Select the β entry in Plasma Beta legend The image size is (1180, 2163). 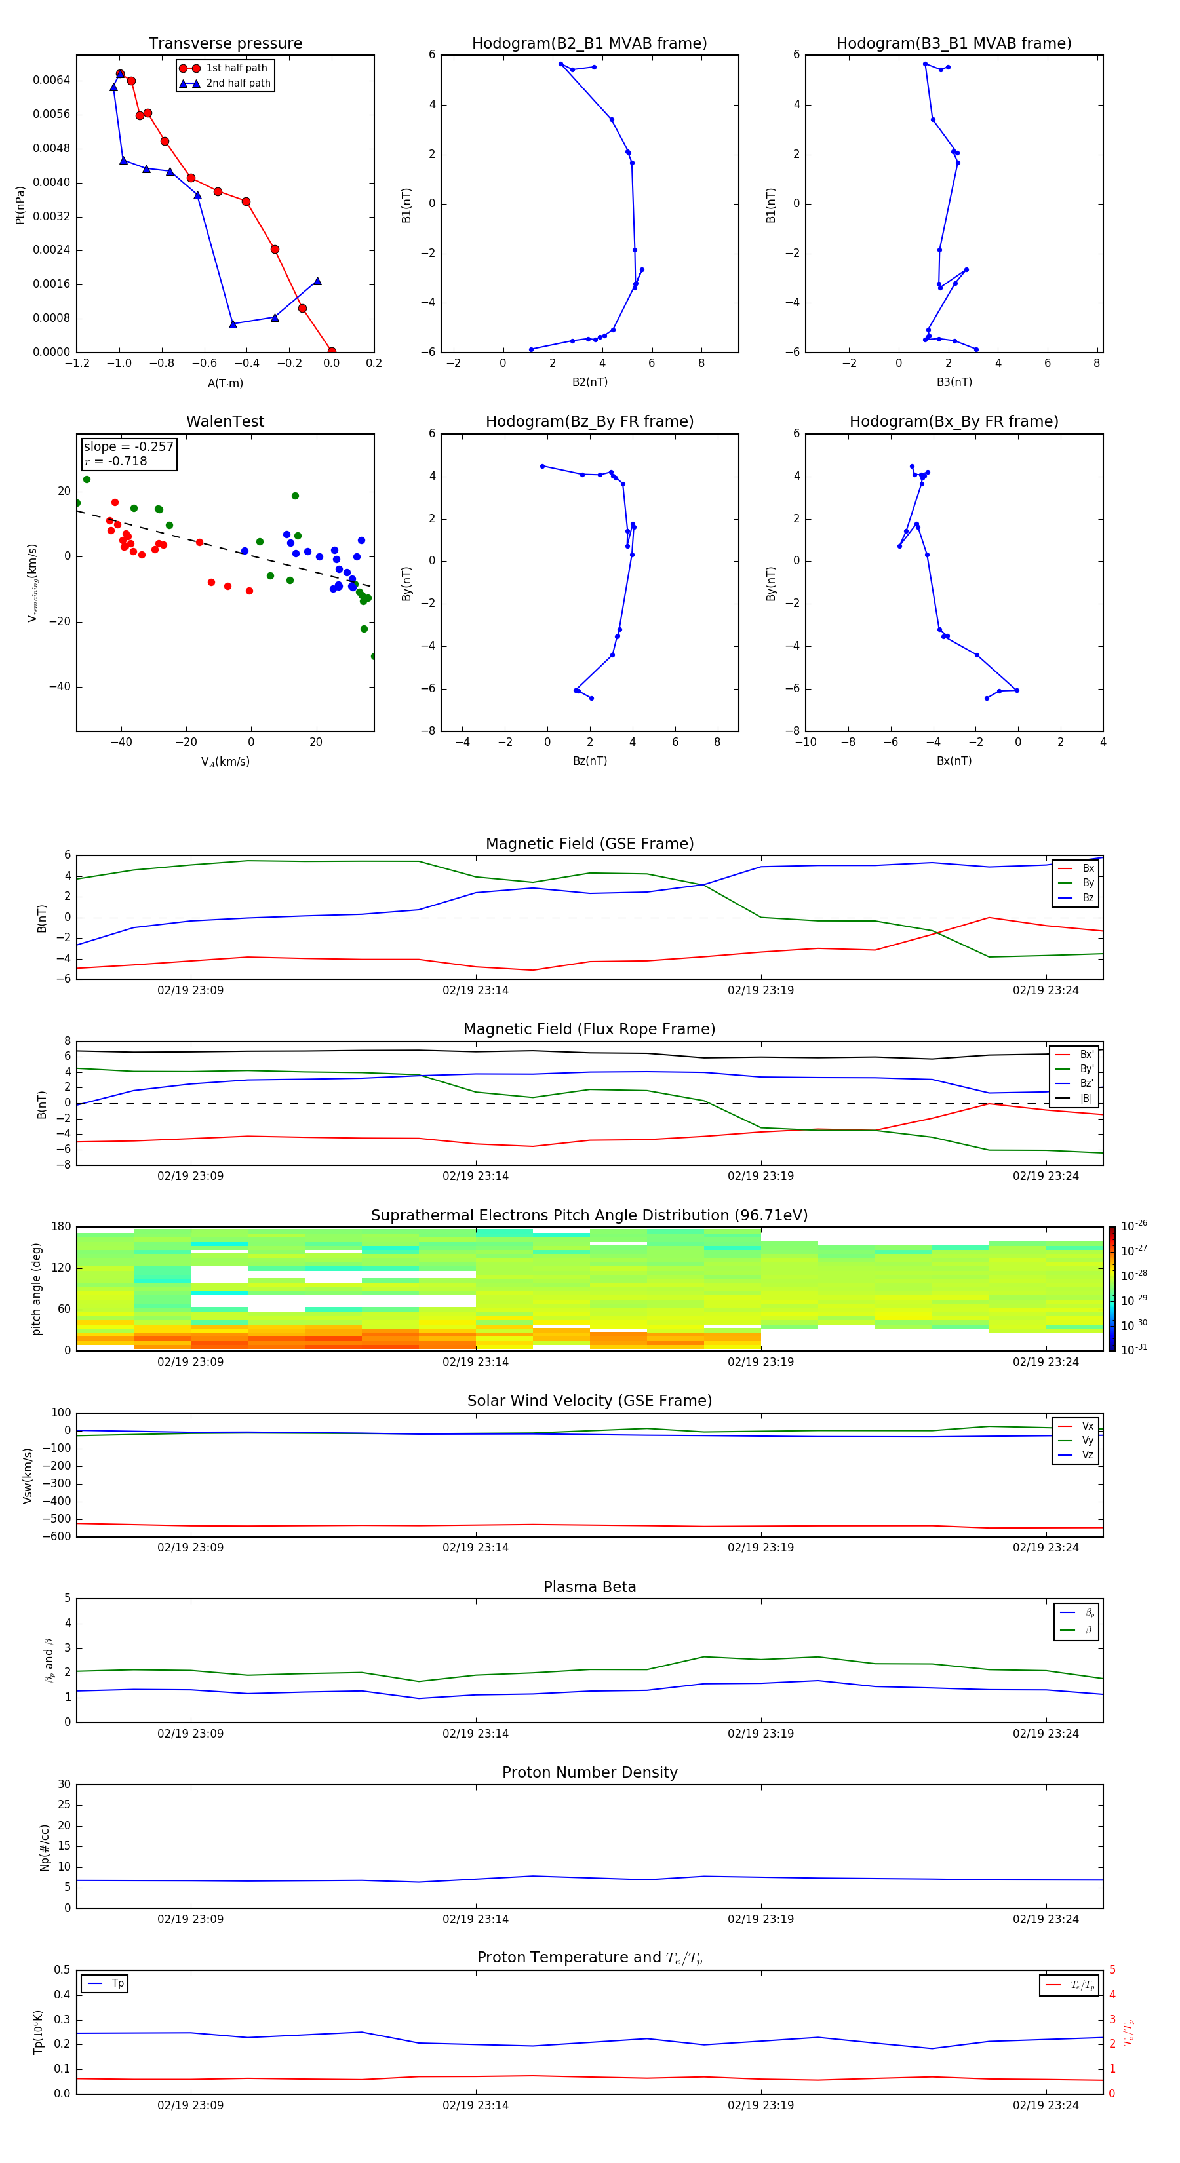pos(1076,1630)
